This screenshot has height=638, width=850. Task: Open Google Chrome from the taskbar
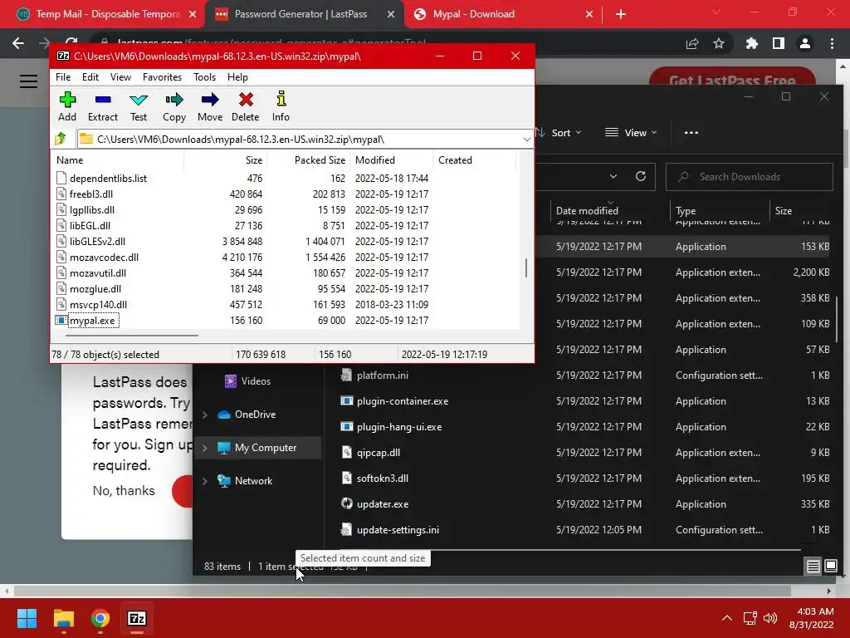pos(100,618)
